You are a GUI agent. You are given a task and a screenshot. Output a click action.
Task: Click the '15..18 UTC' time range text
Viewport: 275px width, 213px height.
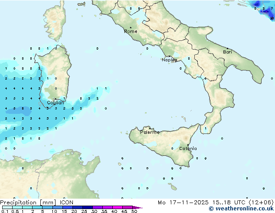coord(229,203)
